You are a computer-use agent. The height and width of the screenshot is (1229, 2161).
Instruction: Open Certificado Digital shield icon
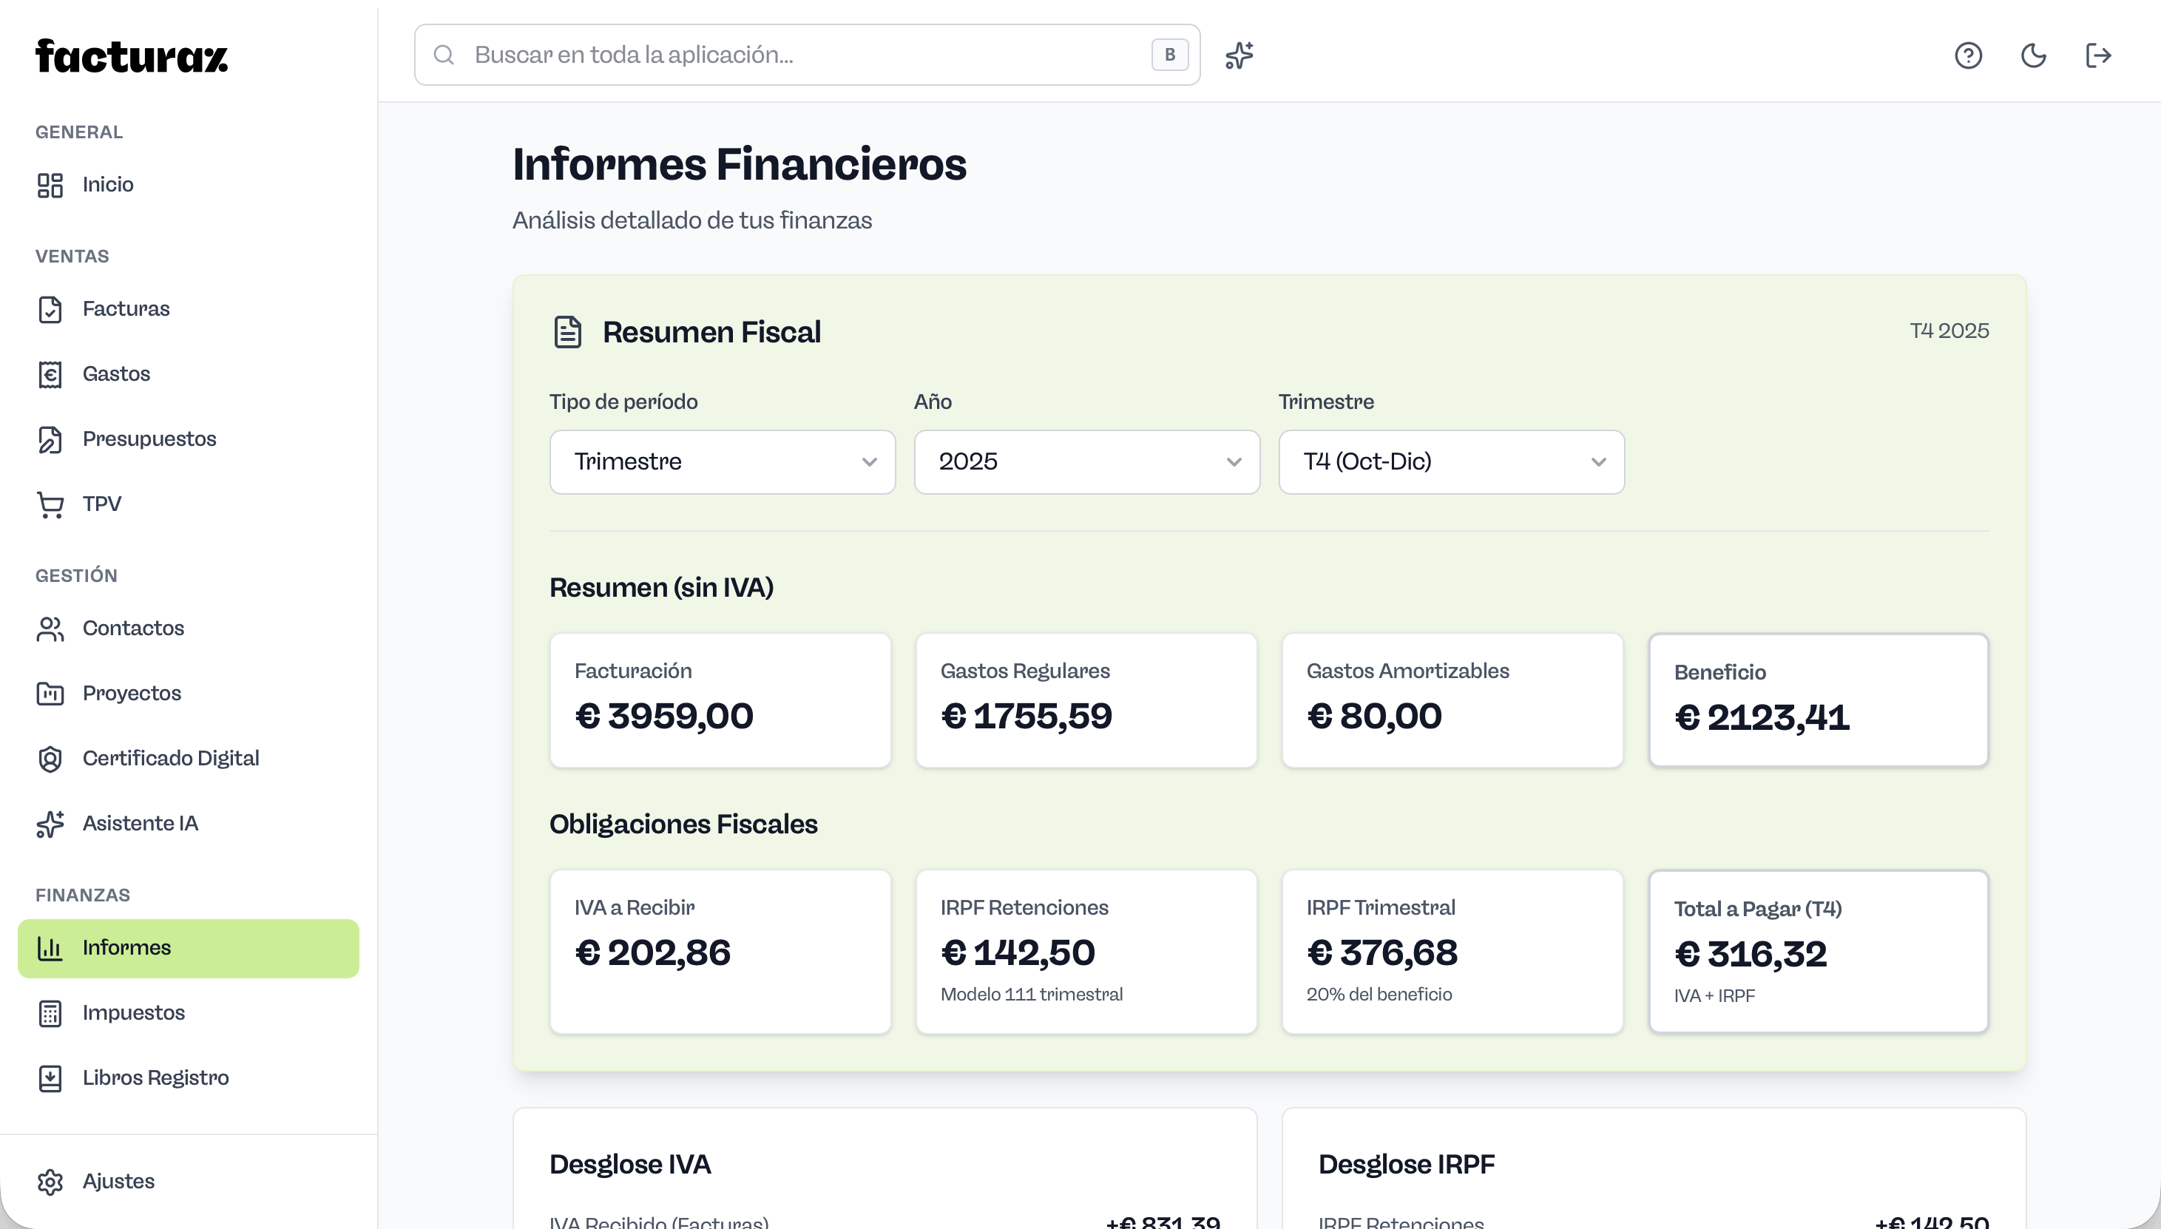click(50, 758)
